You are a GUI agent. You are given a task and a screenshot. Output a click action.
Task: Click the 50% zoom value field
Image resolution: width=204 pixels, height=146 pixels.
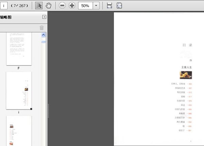85,5
